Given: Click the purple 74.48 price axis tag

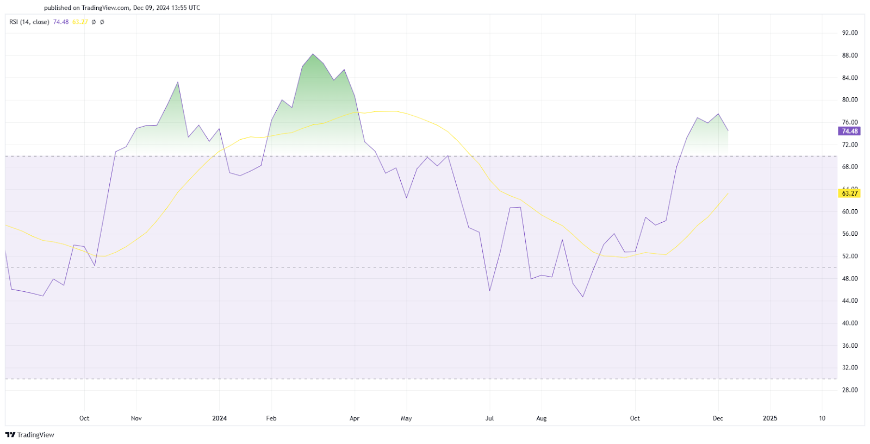Looking at the screenshot, I should pos(849,132).
